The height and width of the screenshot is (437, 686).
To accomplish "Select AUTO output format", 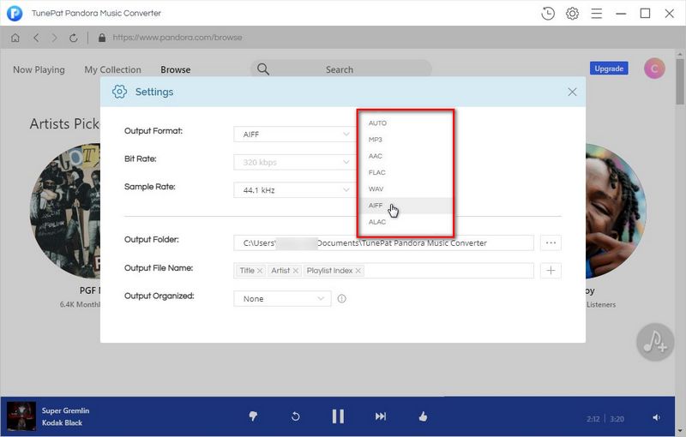I will [406, 123].
